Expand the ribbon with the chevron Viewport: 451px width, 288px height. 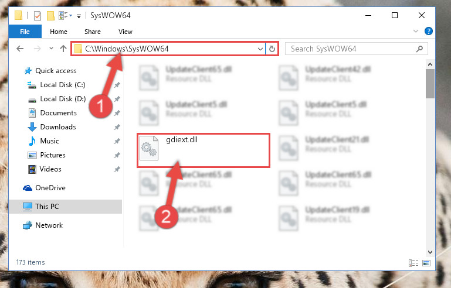pyautogui.click(x=416, y=31)
